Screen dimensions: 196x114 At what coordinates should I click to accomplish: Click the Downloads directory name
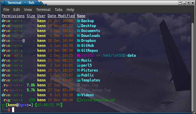point(91,36)
